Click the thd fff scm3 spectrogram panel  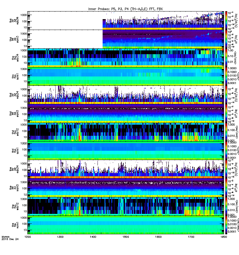point(126,113)
